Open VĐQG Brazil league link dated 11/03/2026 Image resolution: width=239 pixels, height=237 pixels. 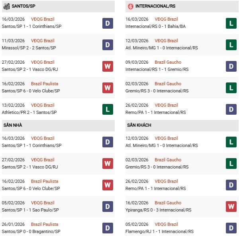(x=43, y=41)
